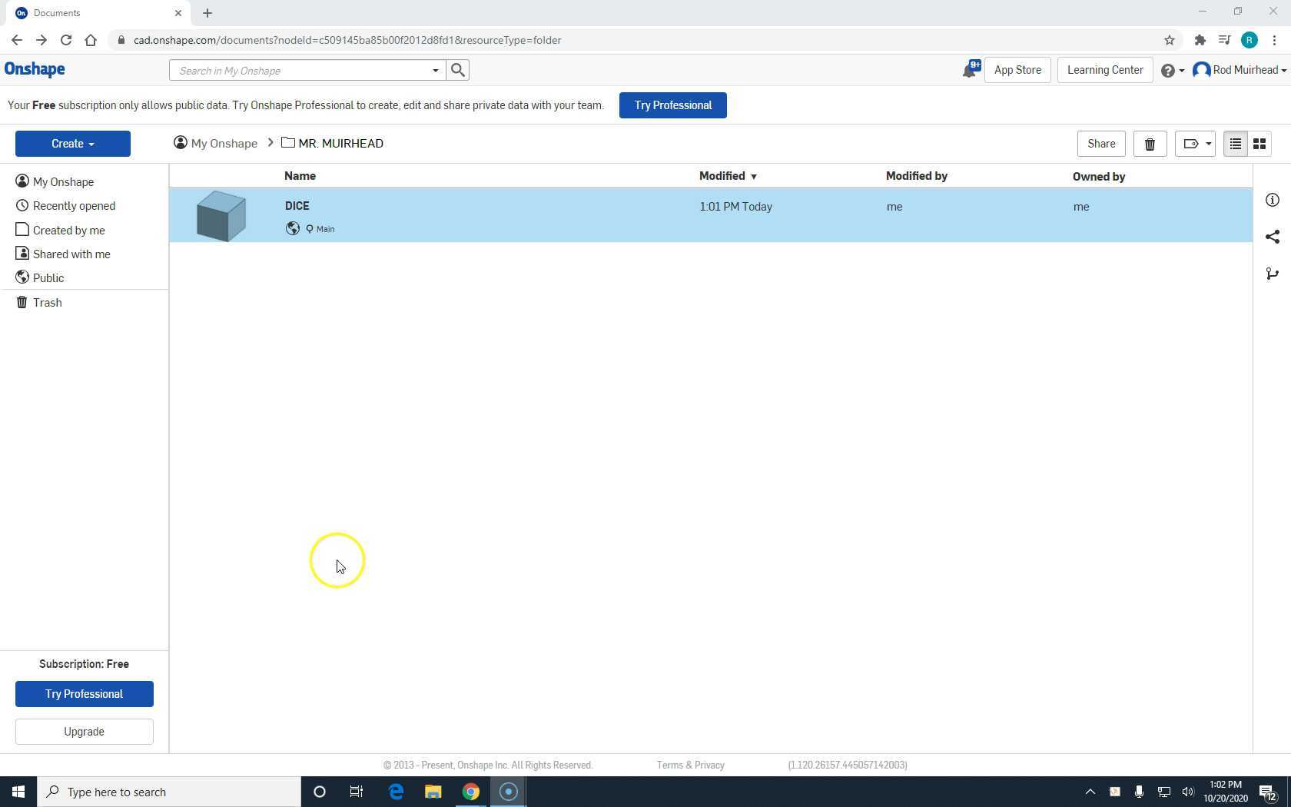Expand the label tag dropdown
This screenshot has height=807, width=1291.
pos(1195,143)
